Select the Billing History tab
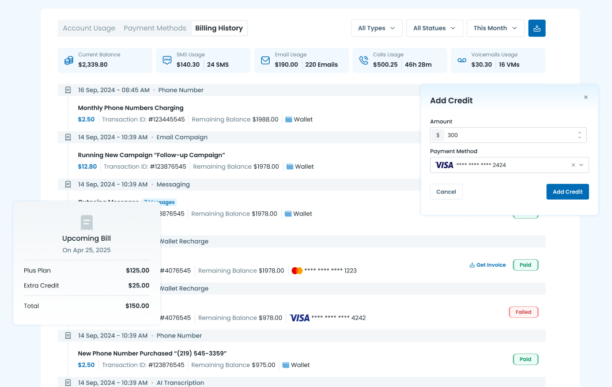The width and height of the screenshot is (612, 387). tap(219, 28)
